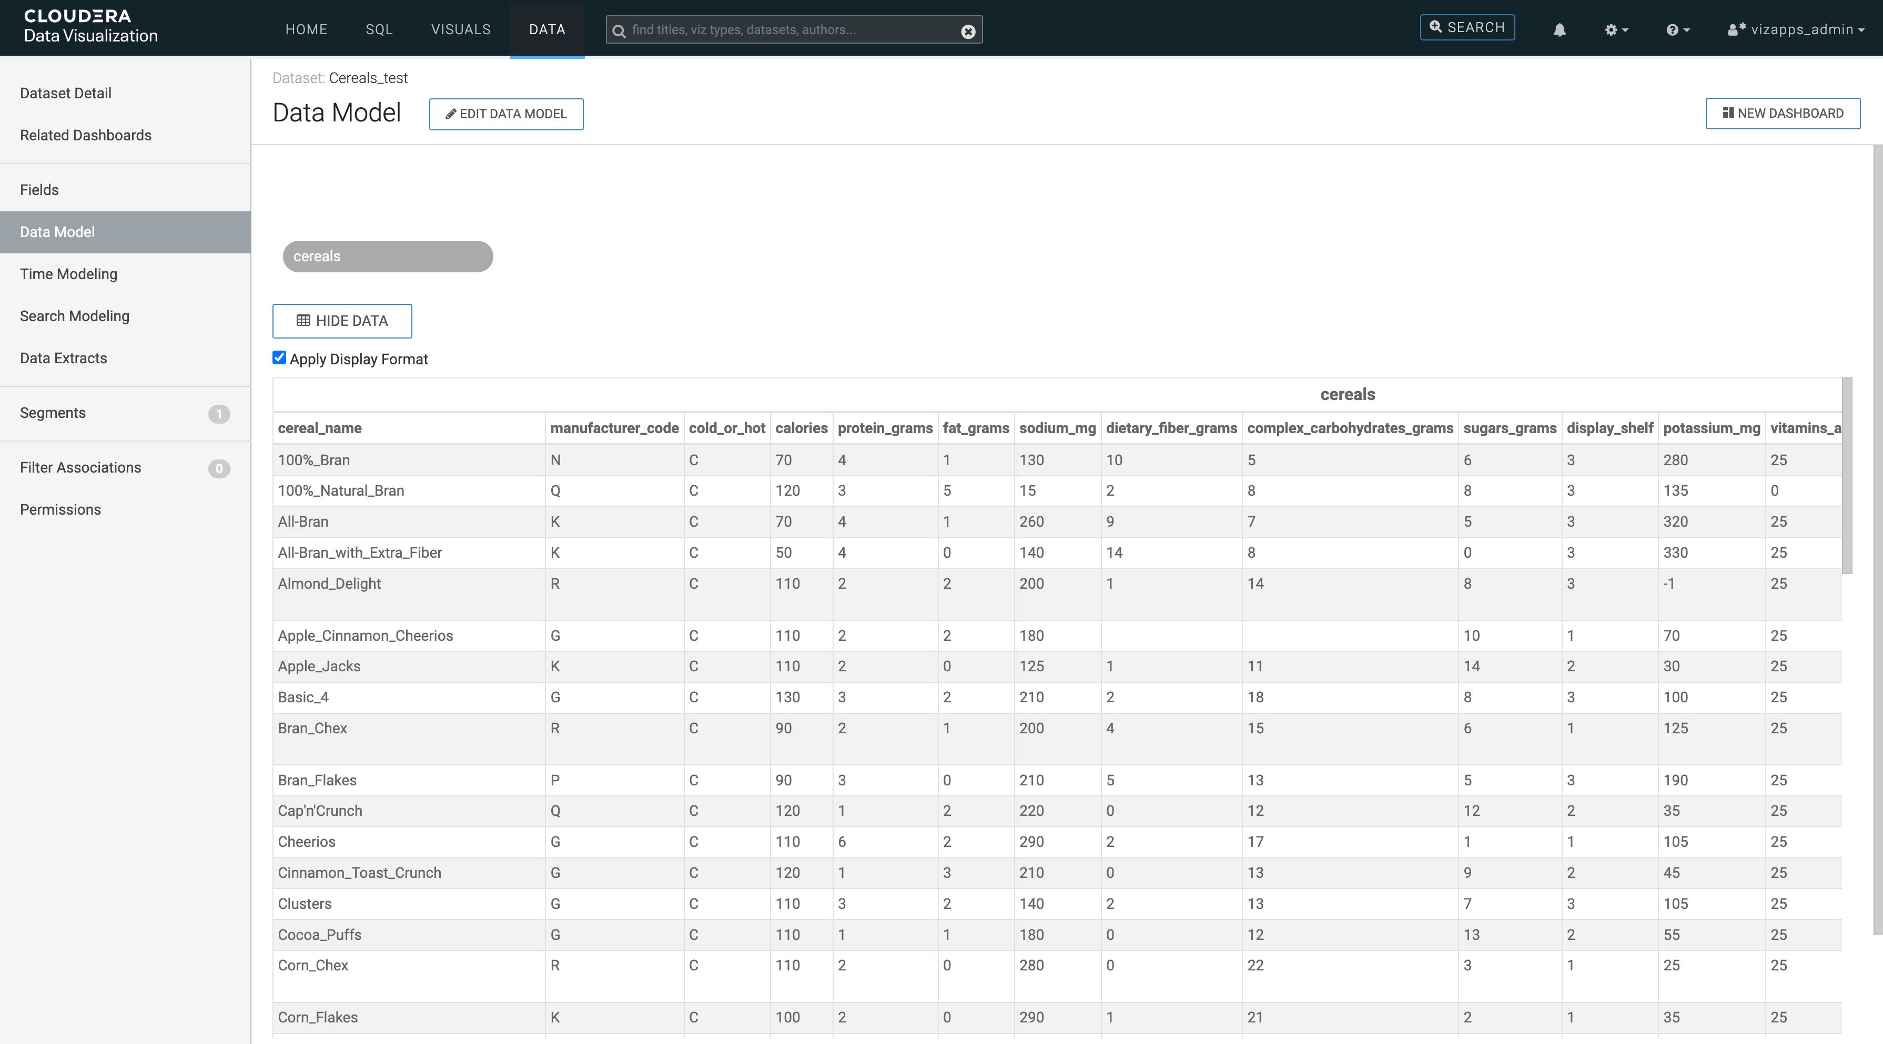The height and width of the screenshot is (1044, 1883).
Task: Open Time Modeling in sidebar
Action: click(x=69, y=274)
